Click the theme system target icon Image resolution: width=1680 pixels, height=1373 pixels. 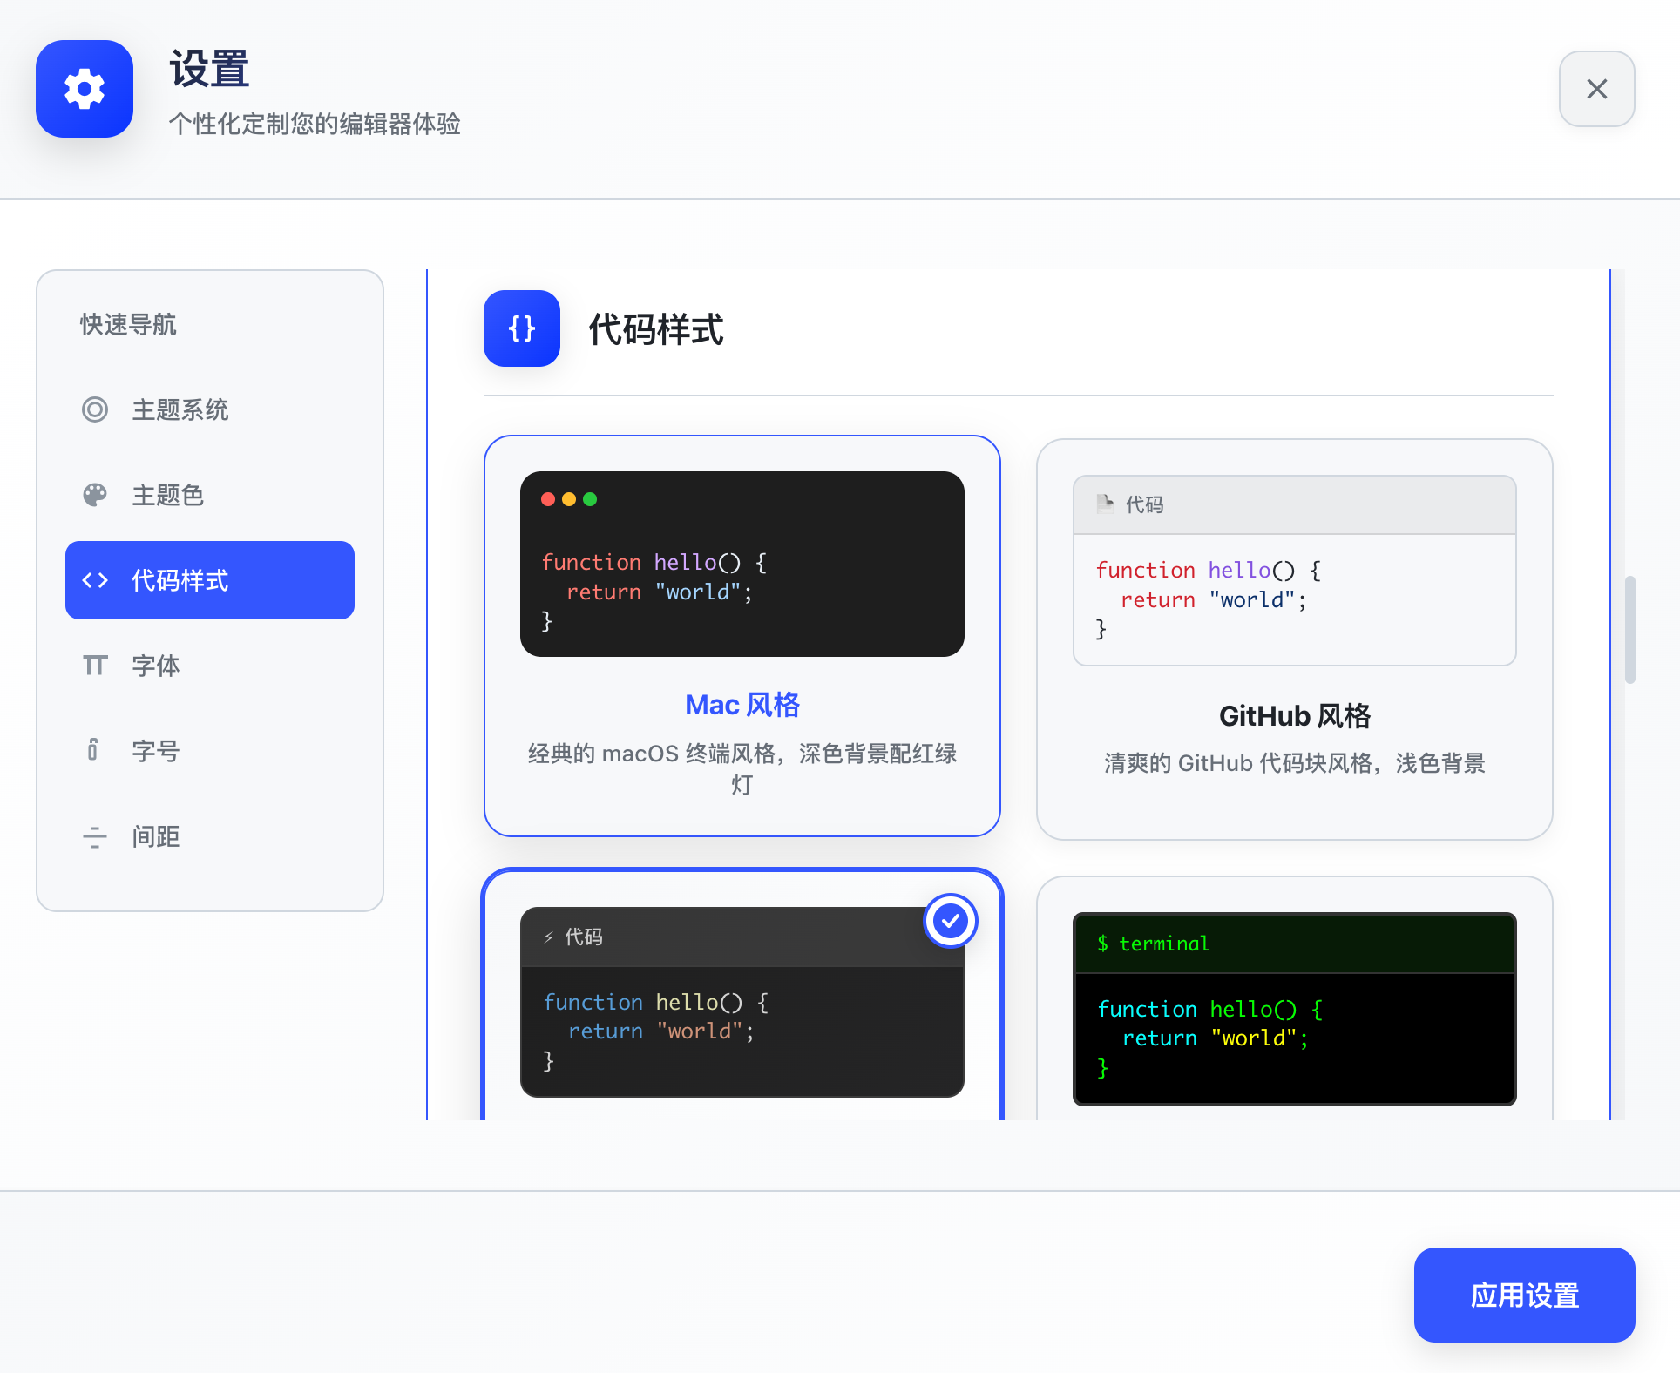95,409
